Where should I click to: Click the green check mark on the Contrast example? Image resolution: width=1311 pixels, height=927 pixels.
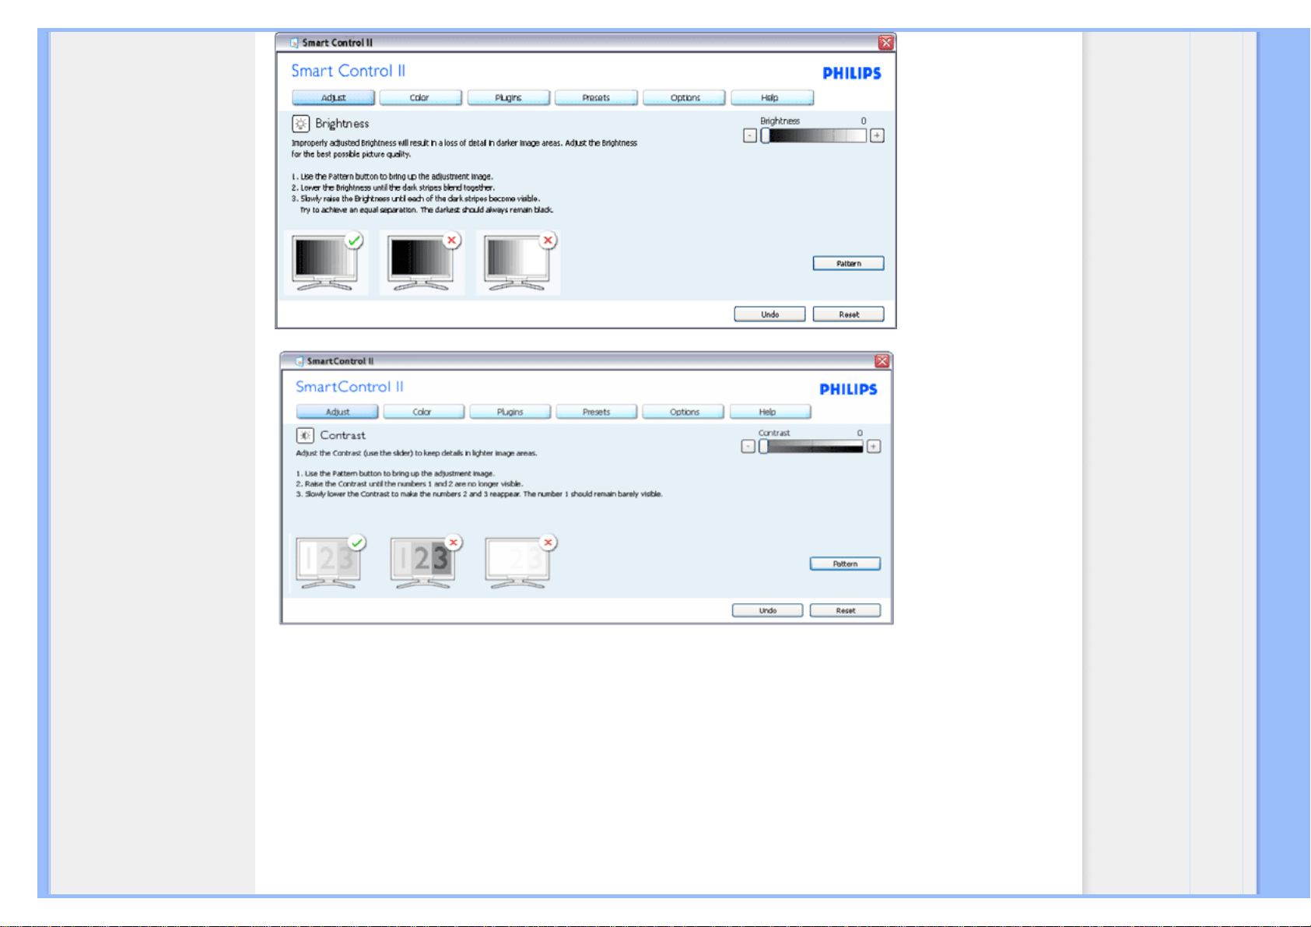[357, 543]
